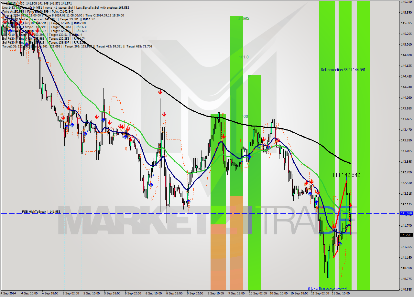
Task: Click the '11 Sep 10:00' time label
Action: [x=341, y=293]
